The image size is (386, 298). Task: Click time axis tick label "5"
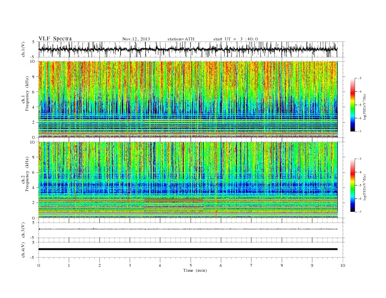(191, 265)
